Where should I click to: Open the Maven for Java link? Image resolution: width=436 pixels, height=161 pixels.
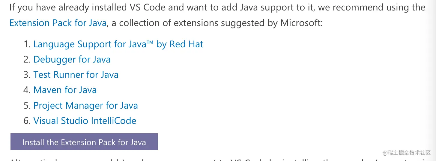[x=65, y=90]
